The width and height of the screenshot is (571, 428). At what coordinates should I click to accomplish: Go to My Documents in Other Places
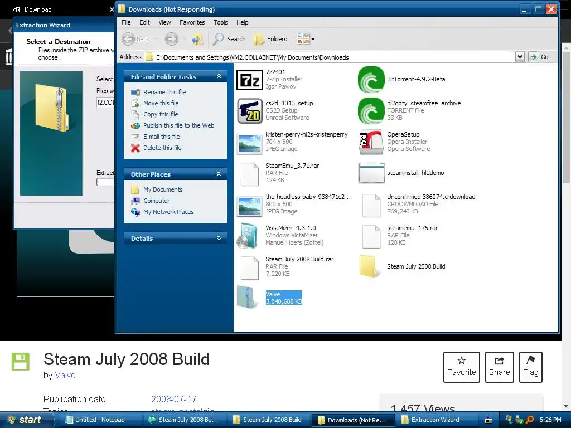point(163,189)
